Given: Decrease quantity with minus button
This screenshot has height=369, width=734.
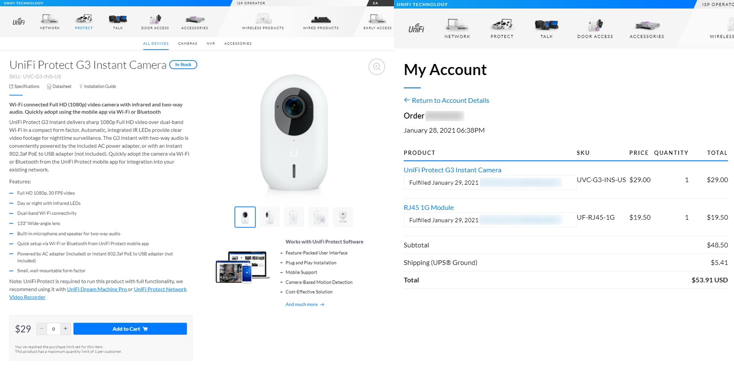Looking at the screenshot, I should [x=41, y=329].
